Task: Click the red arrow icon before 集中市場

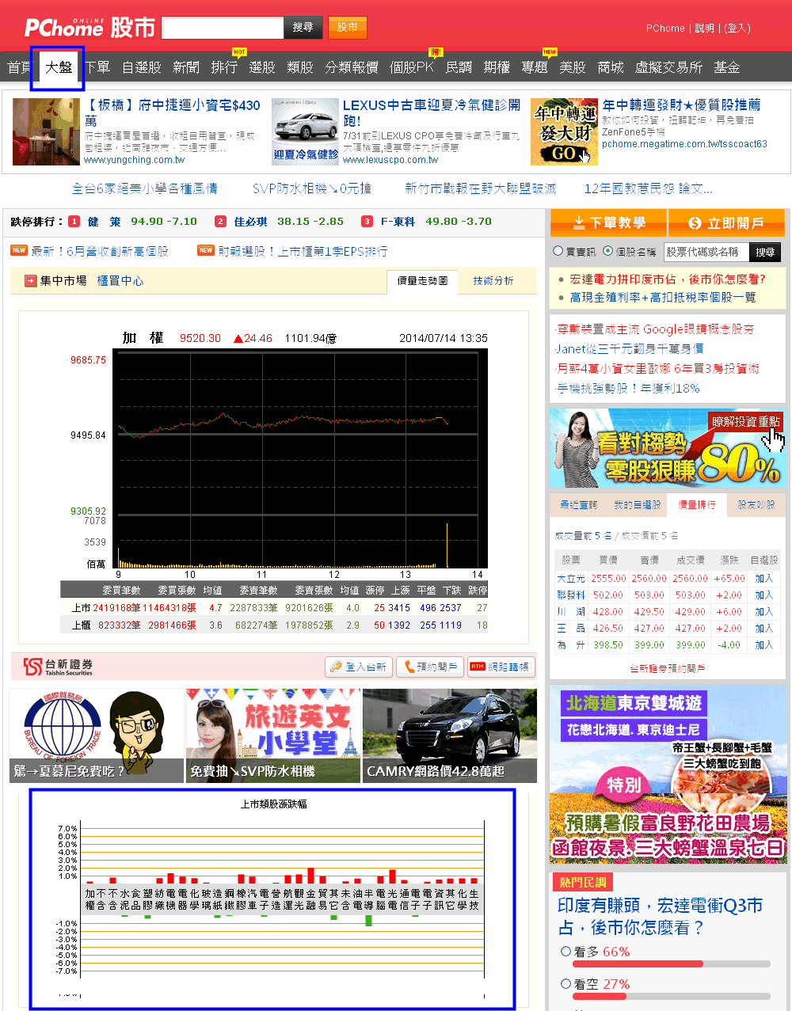Action: [x=31, y=281]
